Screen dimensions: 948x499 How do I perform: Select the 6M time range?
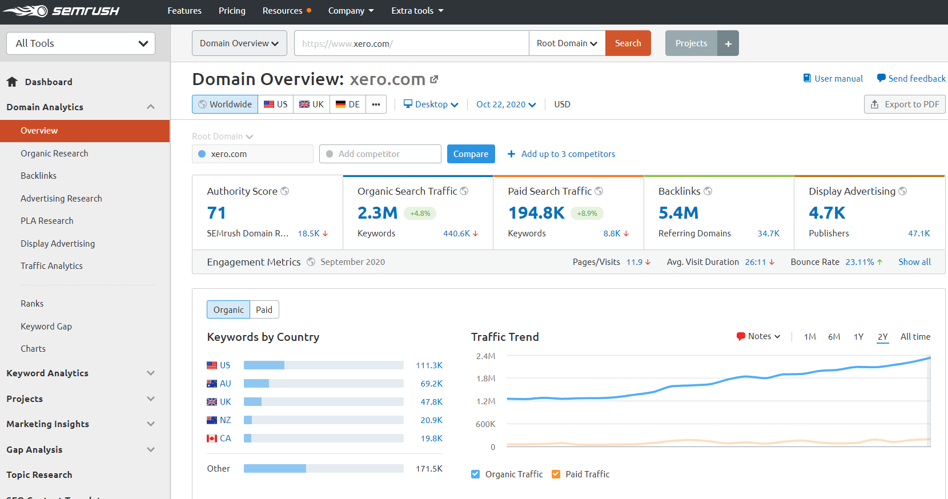click(834, 337)
